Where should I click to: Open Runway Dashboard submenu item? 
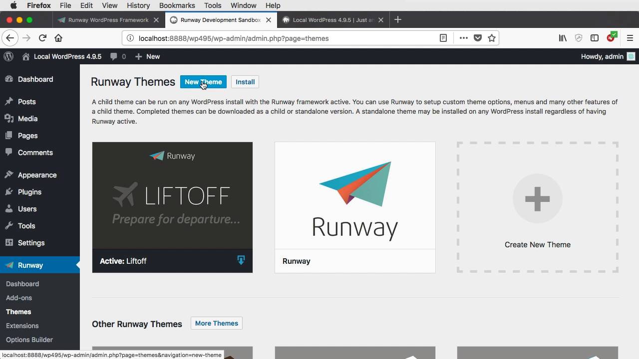pyautogui.click(x=22, y=284)
